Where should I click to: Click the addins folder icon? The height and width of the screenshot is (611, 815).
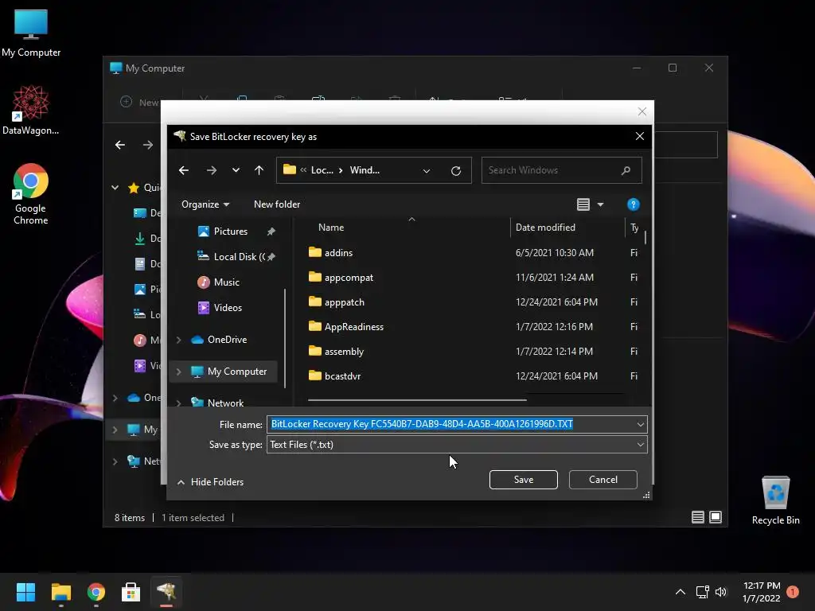click(315, 252)
